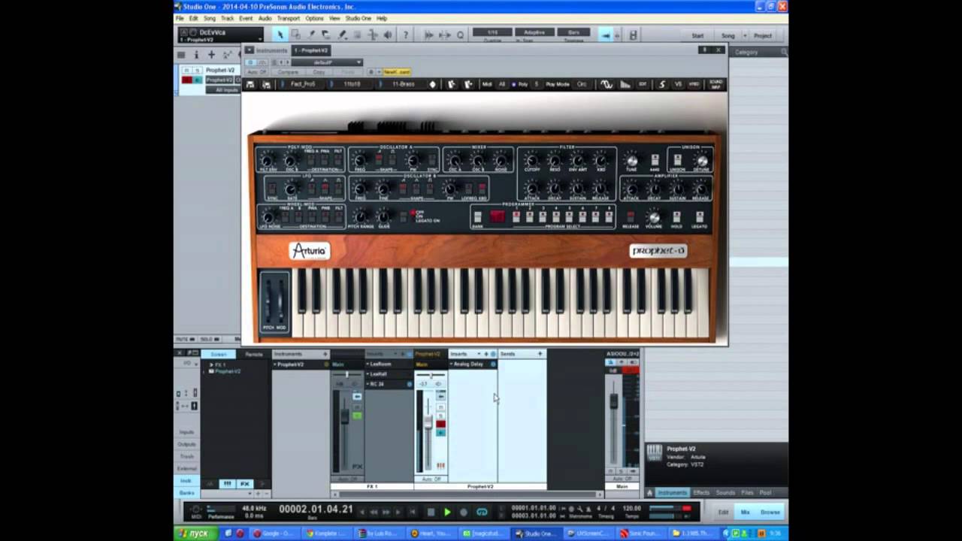Toggle the Unison switch
Screen dimensions: 962x541
pos(677,161)
